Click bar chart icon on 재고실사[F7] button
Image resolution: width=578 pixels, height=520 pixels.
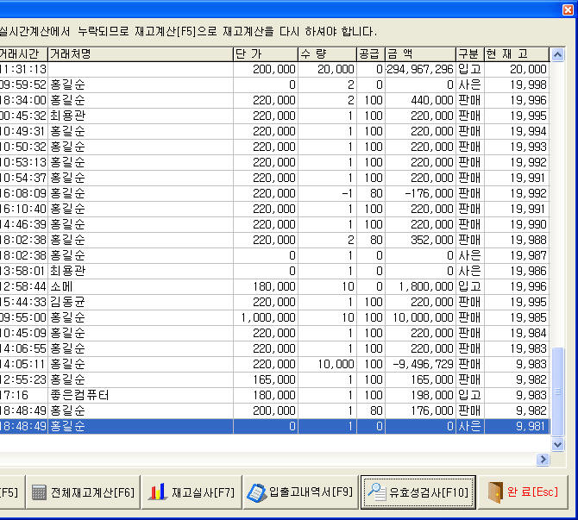point(158,492)
